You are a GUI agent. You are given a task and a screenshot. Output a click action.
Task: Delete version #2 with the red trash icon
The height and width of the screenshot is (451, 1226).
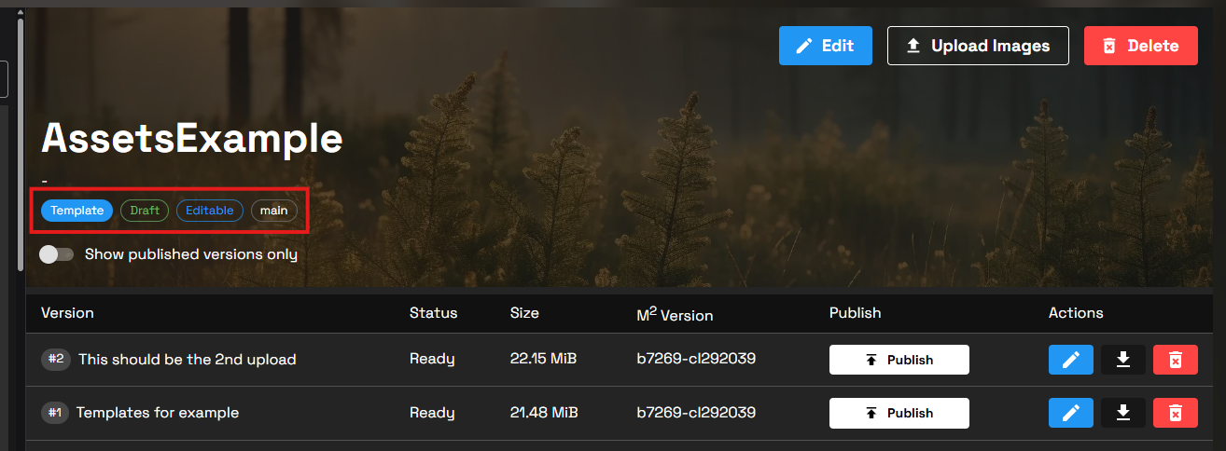point(1176,360)
